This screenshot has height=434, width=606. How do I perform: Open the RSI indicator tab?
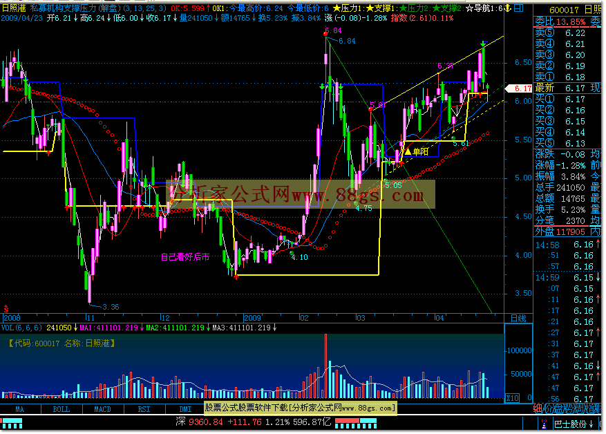144,409
